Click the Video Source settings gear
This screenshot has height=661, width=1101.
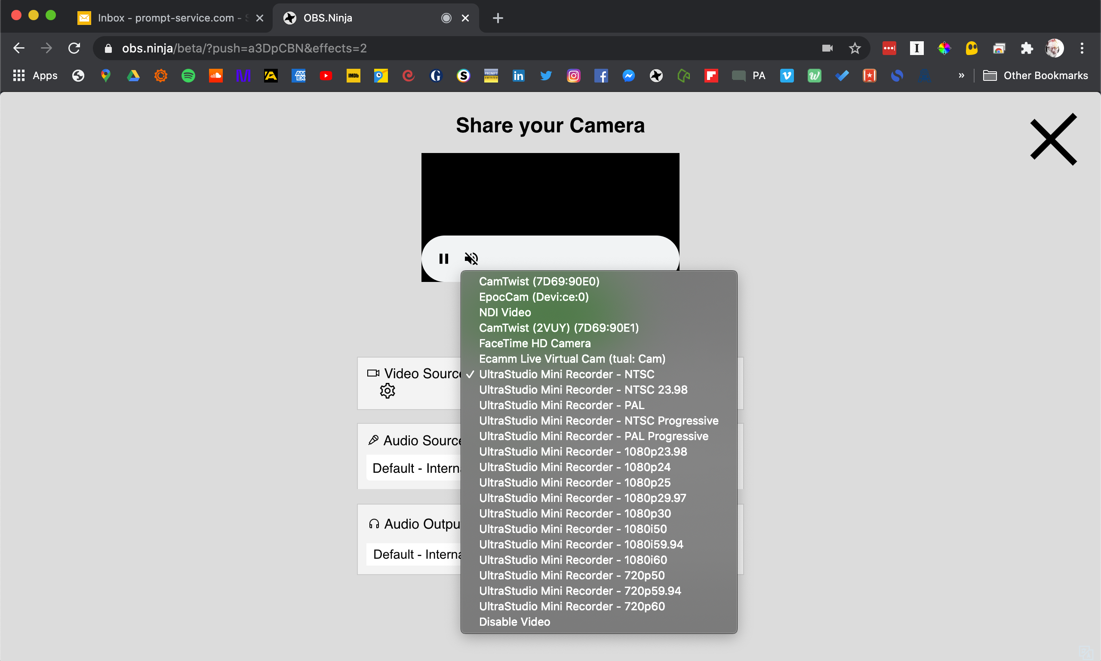coord(387,391)
